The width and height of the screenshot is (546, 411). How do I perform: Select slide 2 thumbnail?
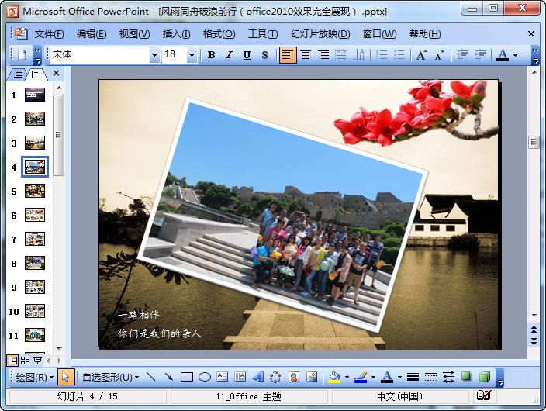[x=35, y=119]
